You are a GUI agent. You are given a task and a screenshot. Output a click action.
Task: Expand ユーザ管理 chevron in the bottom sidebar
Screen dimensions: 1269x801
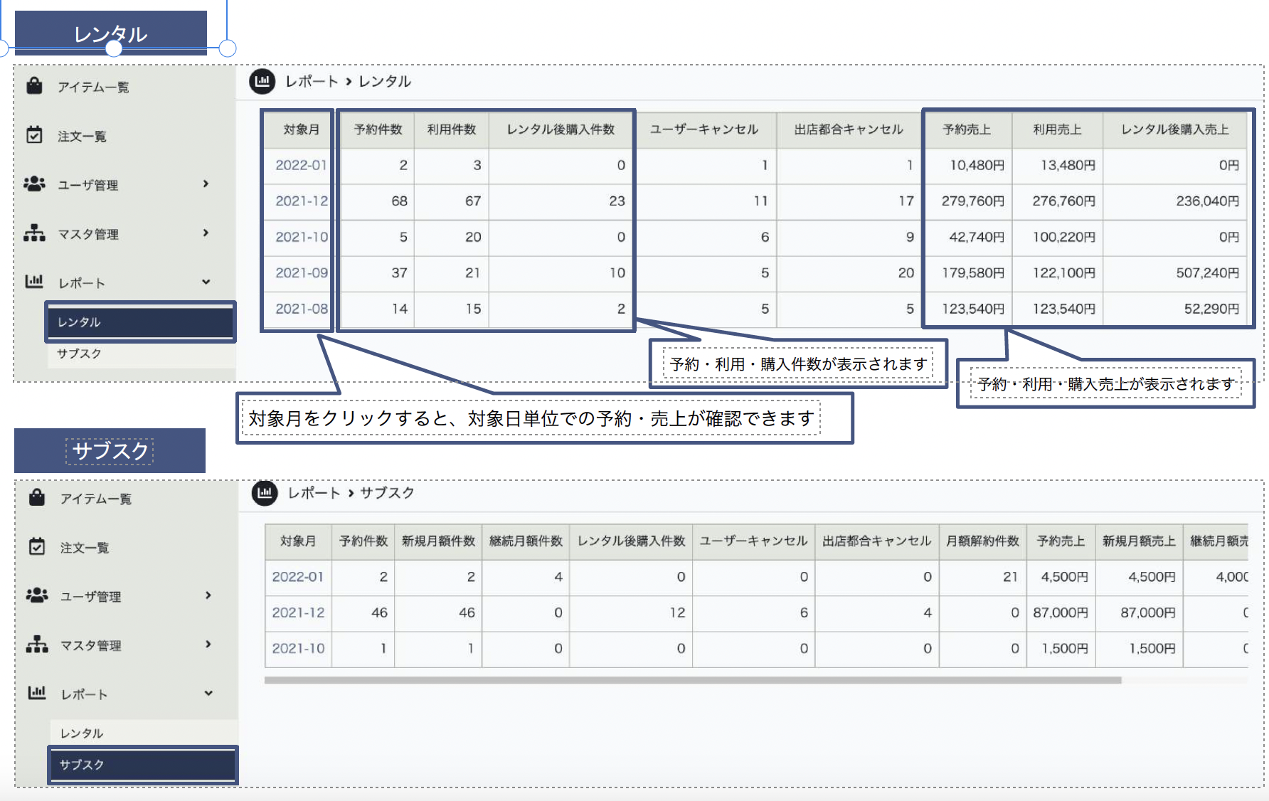pyautogui.click(x=208, y=596)
